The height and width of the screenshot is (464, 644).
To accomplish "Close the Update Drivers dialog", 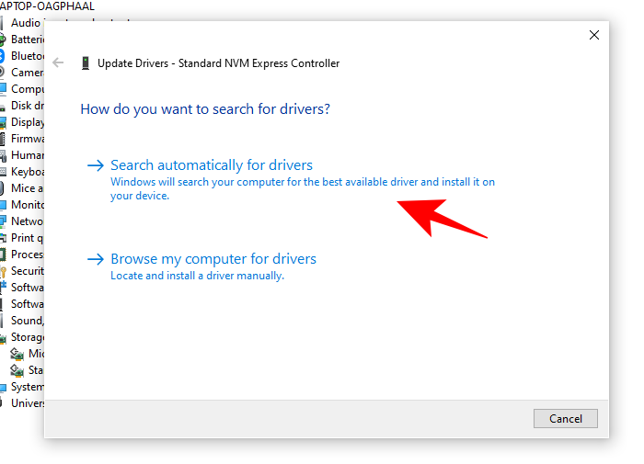I will pyautogui.click(x=594, y=35).
